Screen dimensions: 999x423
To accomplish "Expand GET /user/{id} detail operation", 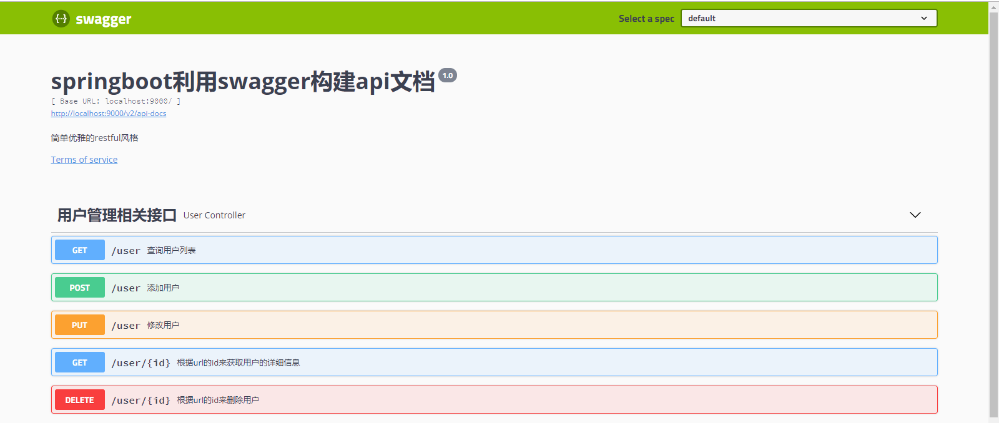I will [x=495, y=362].
